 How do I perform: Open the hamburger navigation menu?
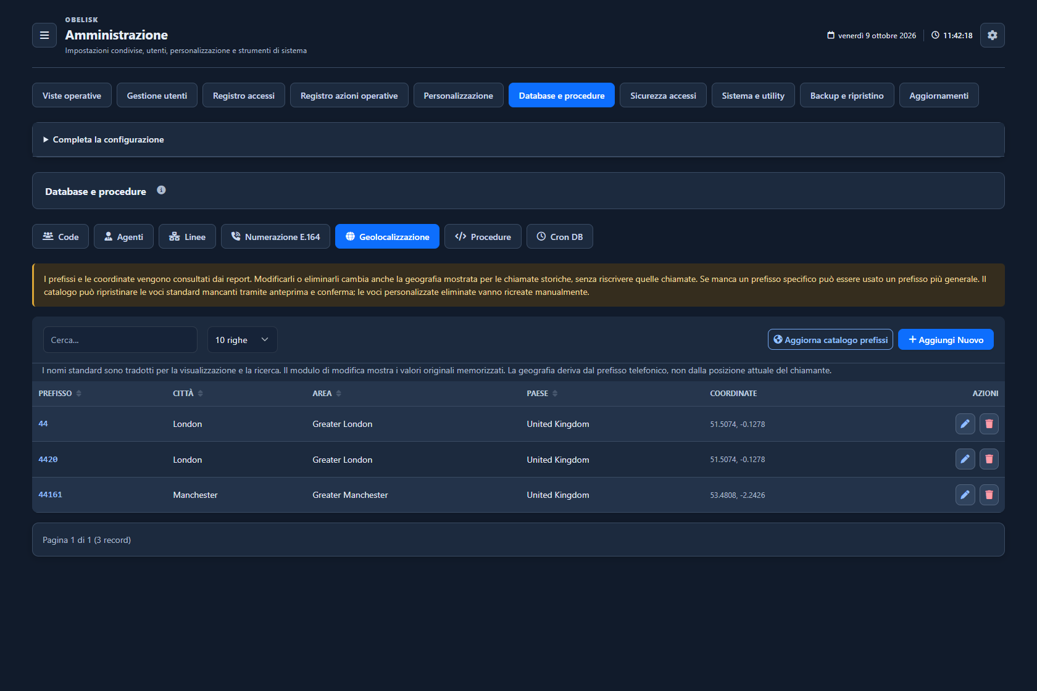point(44,35)
